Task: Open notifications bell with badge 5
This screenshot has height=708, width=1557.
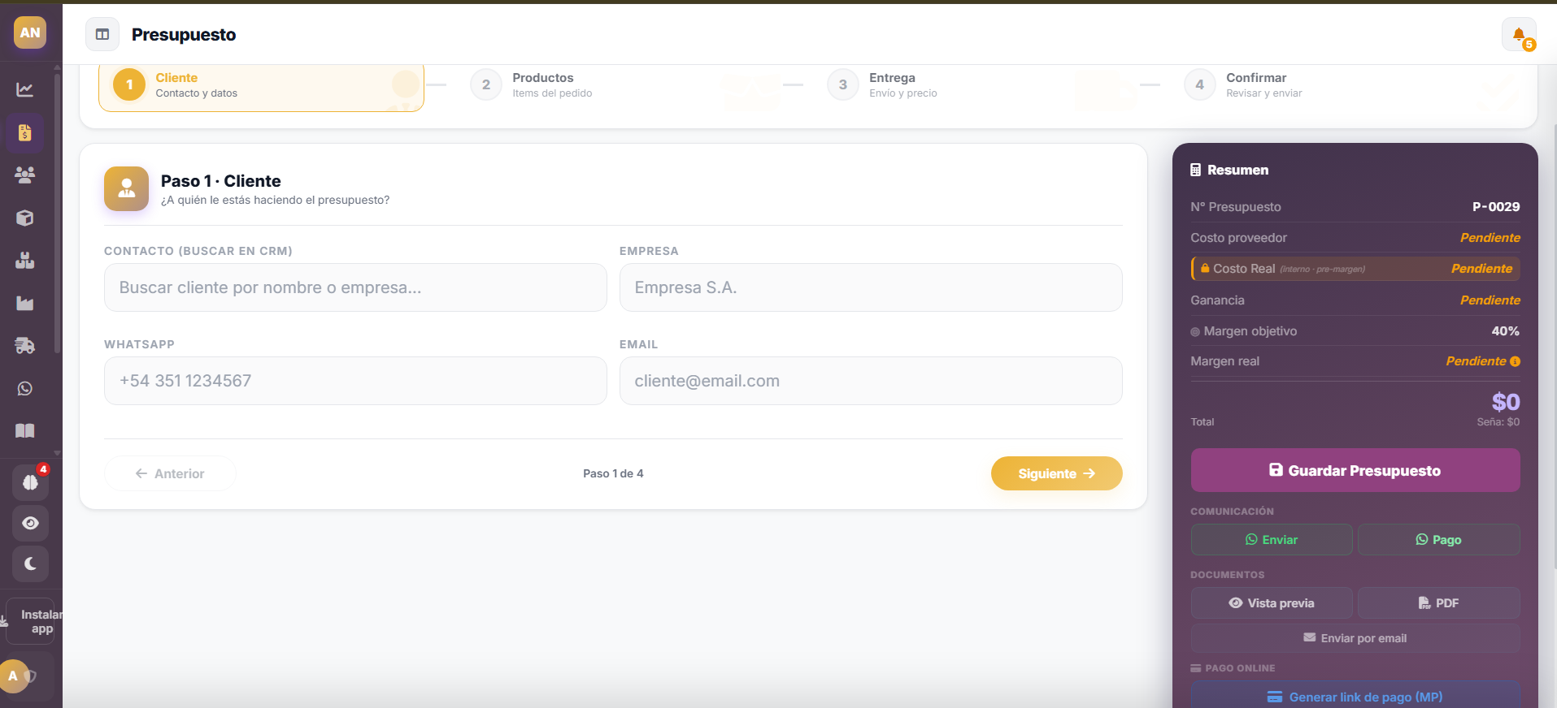Action: click(x=1519, y=35)
